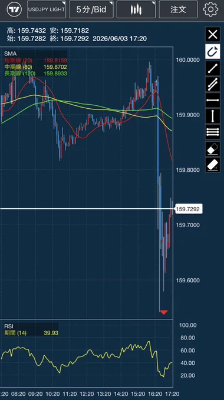The image size is (224, 400).
Task: Click the current price label 159.7292
Action: click(x=188, y=209)
